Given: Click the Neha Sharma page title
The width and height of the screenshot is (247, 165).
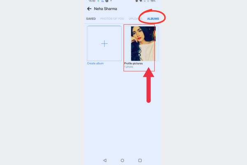Looking at the screenshot, I should (105, 9).
